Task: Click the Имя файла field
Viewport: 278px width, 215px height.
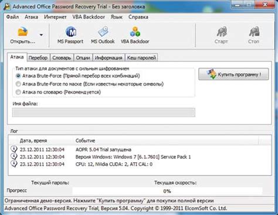Action: [x=104, y=112]
